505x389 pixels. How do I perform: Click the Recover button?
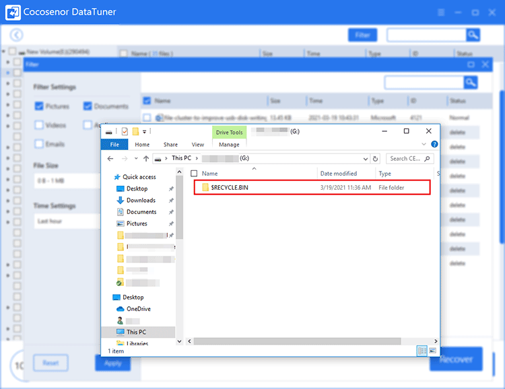pos(456,359)
